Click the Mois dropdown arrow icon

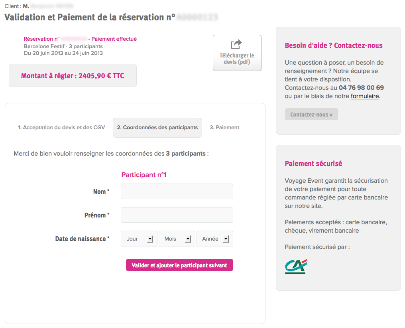click(188, 239)
